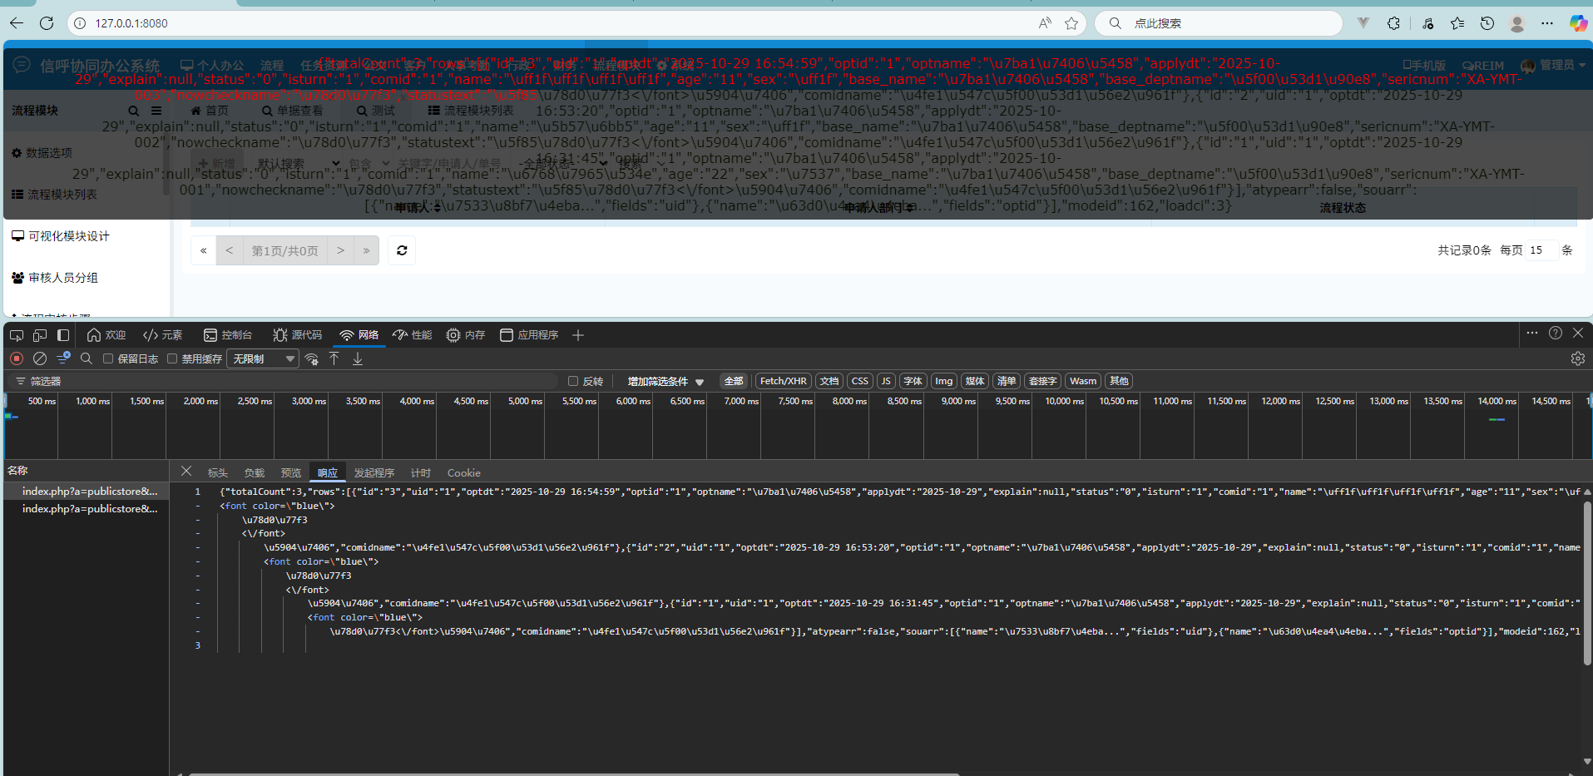Click the import HAR upload arrow
Image resolution: width=1593 pixels, height=776 pixels.
point(334,358)
